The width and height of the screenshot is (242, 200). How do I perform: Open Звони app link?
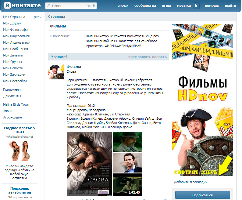(x=8, y=111)
